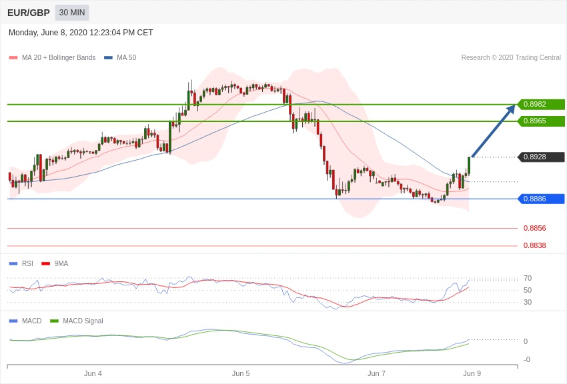Click the blue upward forecast arrow
The height and width of the screenshot is (384, 567).
[494, 131]
